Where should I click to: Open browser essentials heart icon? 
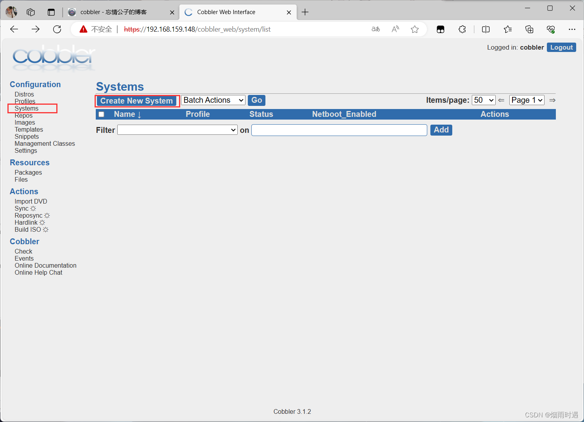551,29
